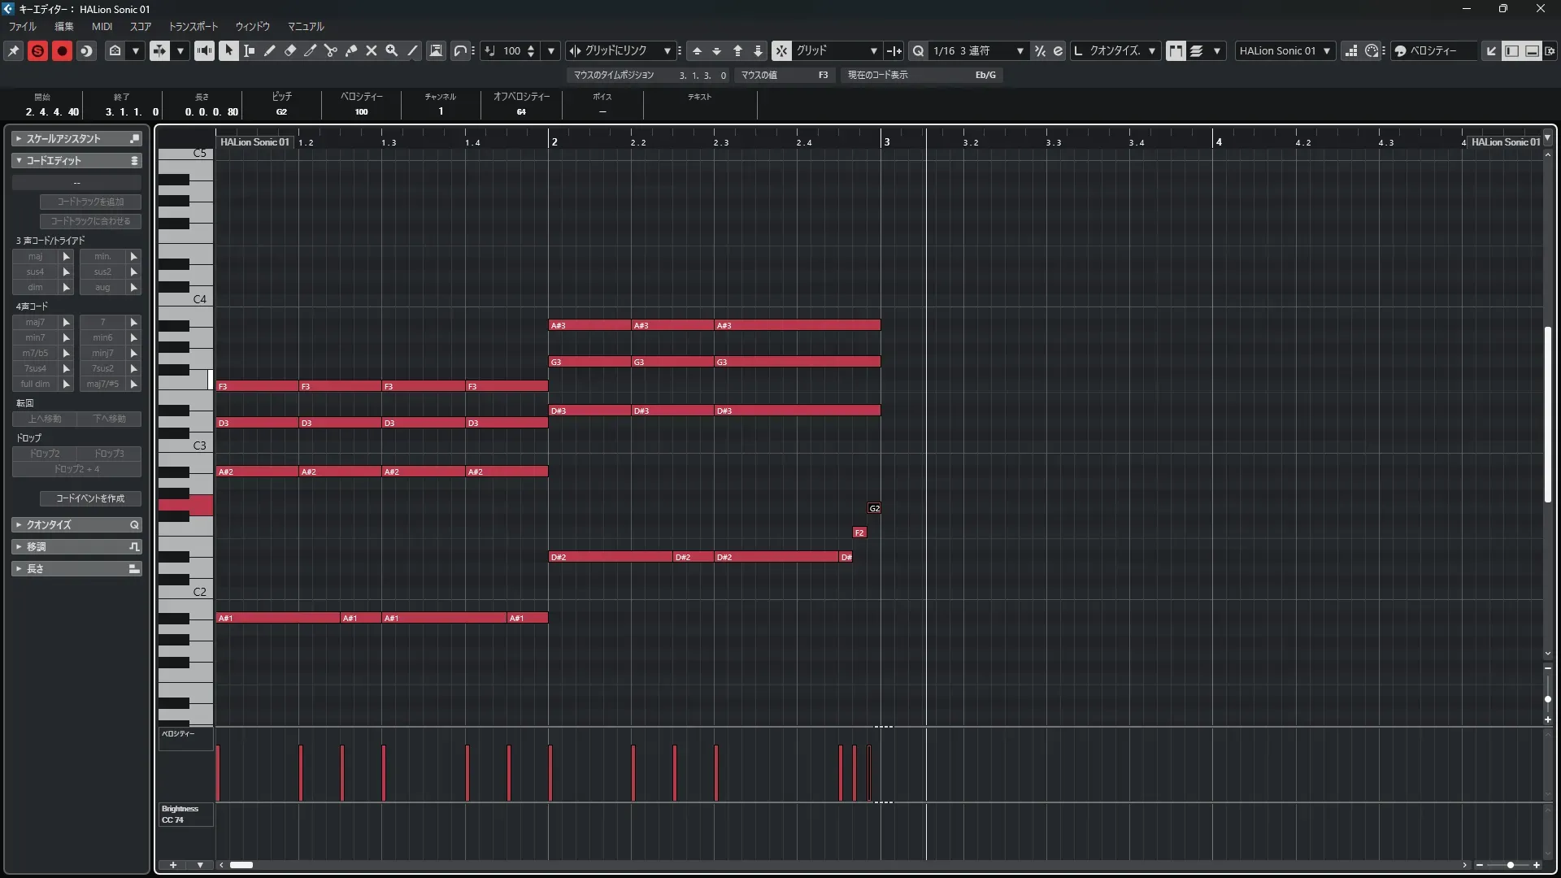The width and height of the screenshot is (1561, 878).
Task: Select the Draw pencil tool
Action: 270,50
